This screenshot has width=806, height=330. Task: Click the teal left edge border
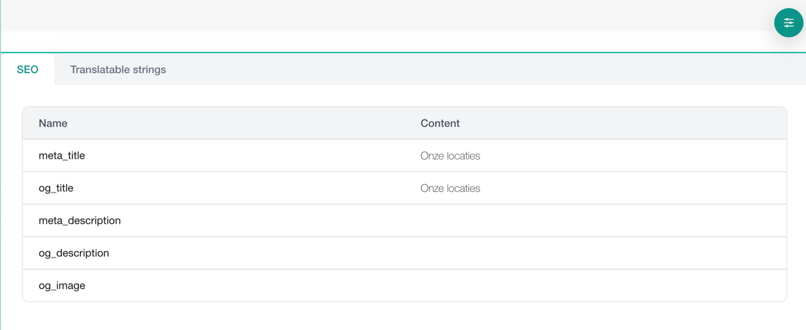coord(1,166)
